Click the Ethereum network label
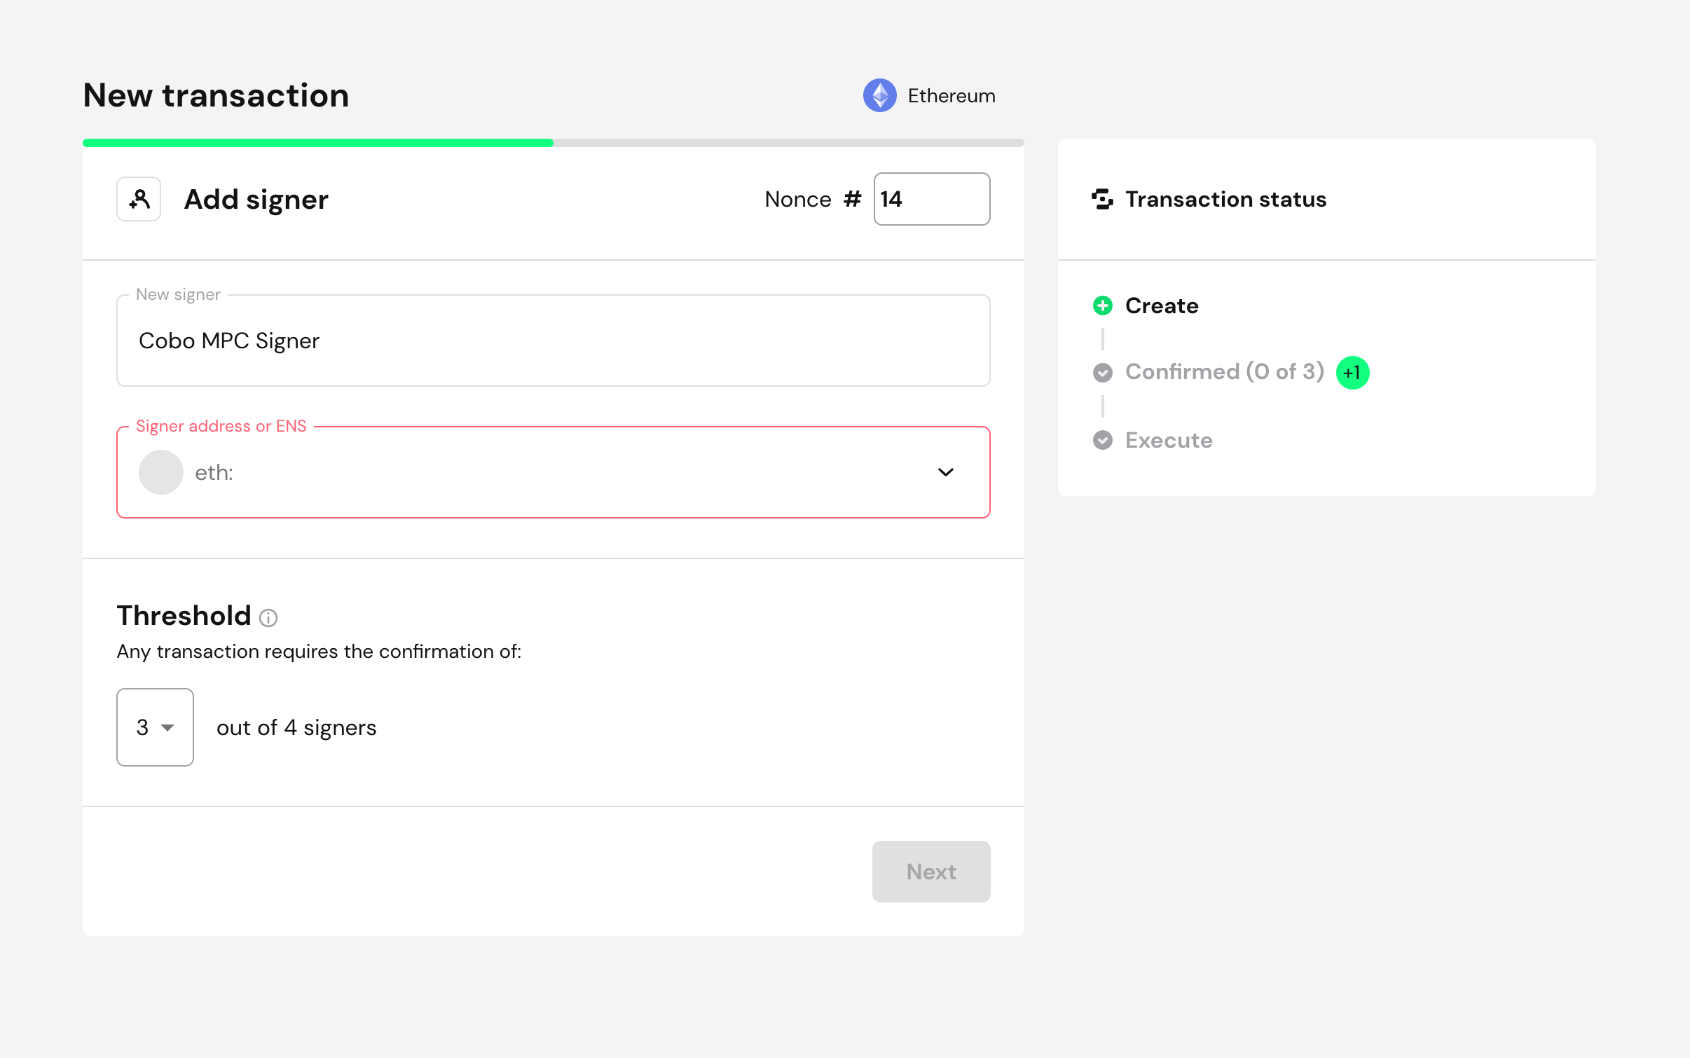This screenshot has height=1058, width=1690. coord(951,95)
